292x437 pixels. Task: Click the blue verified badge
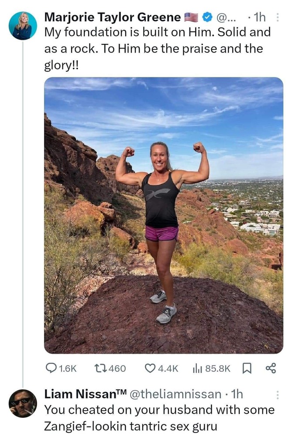click(x=206, y=17)
